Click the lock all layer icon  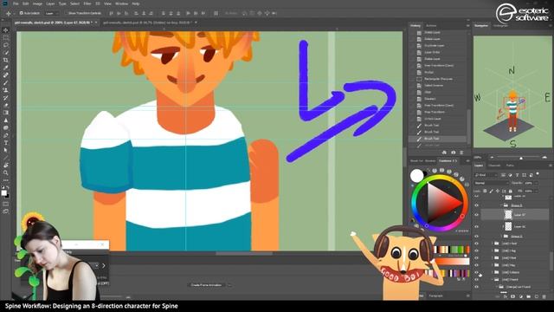(510, 191)
